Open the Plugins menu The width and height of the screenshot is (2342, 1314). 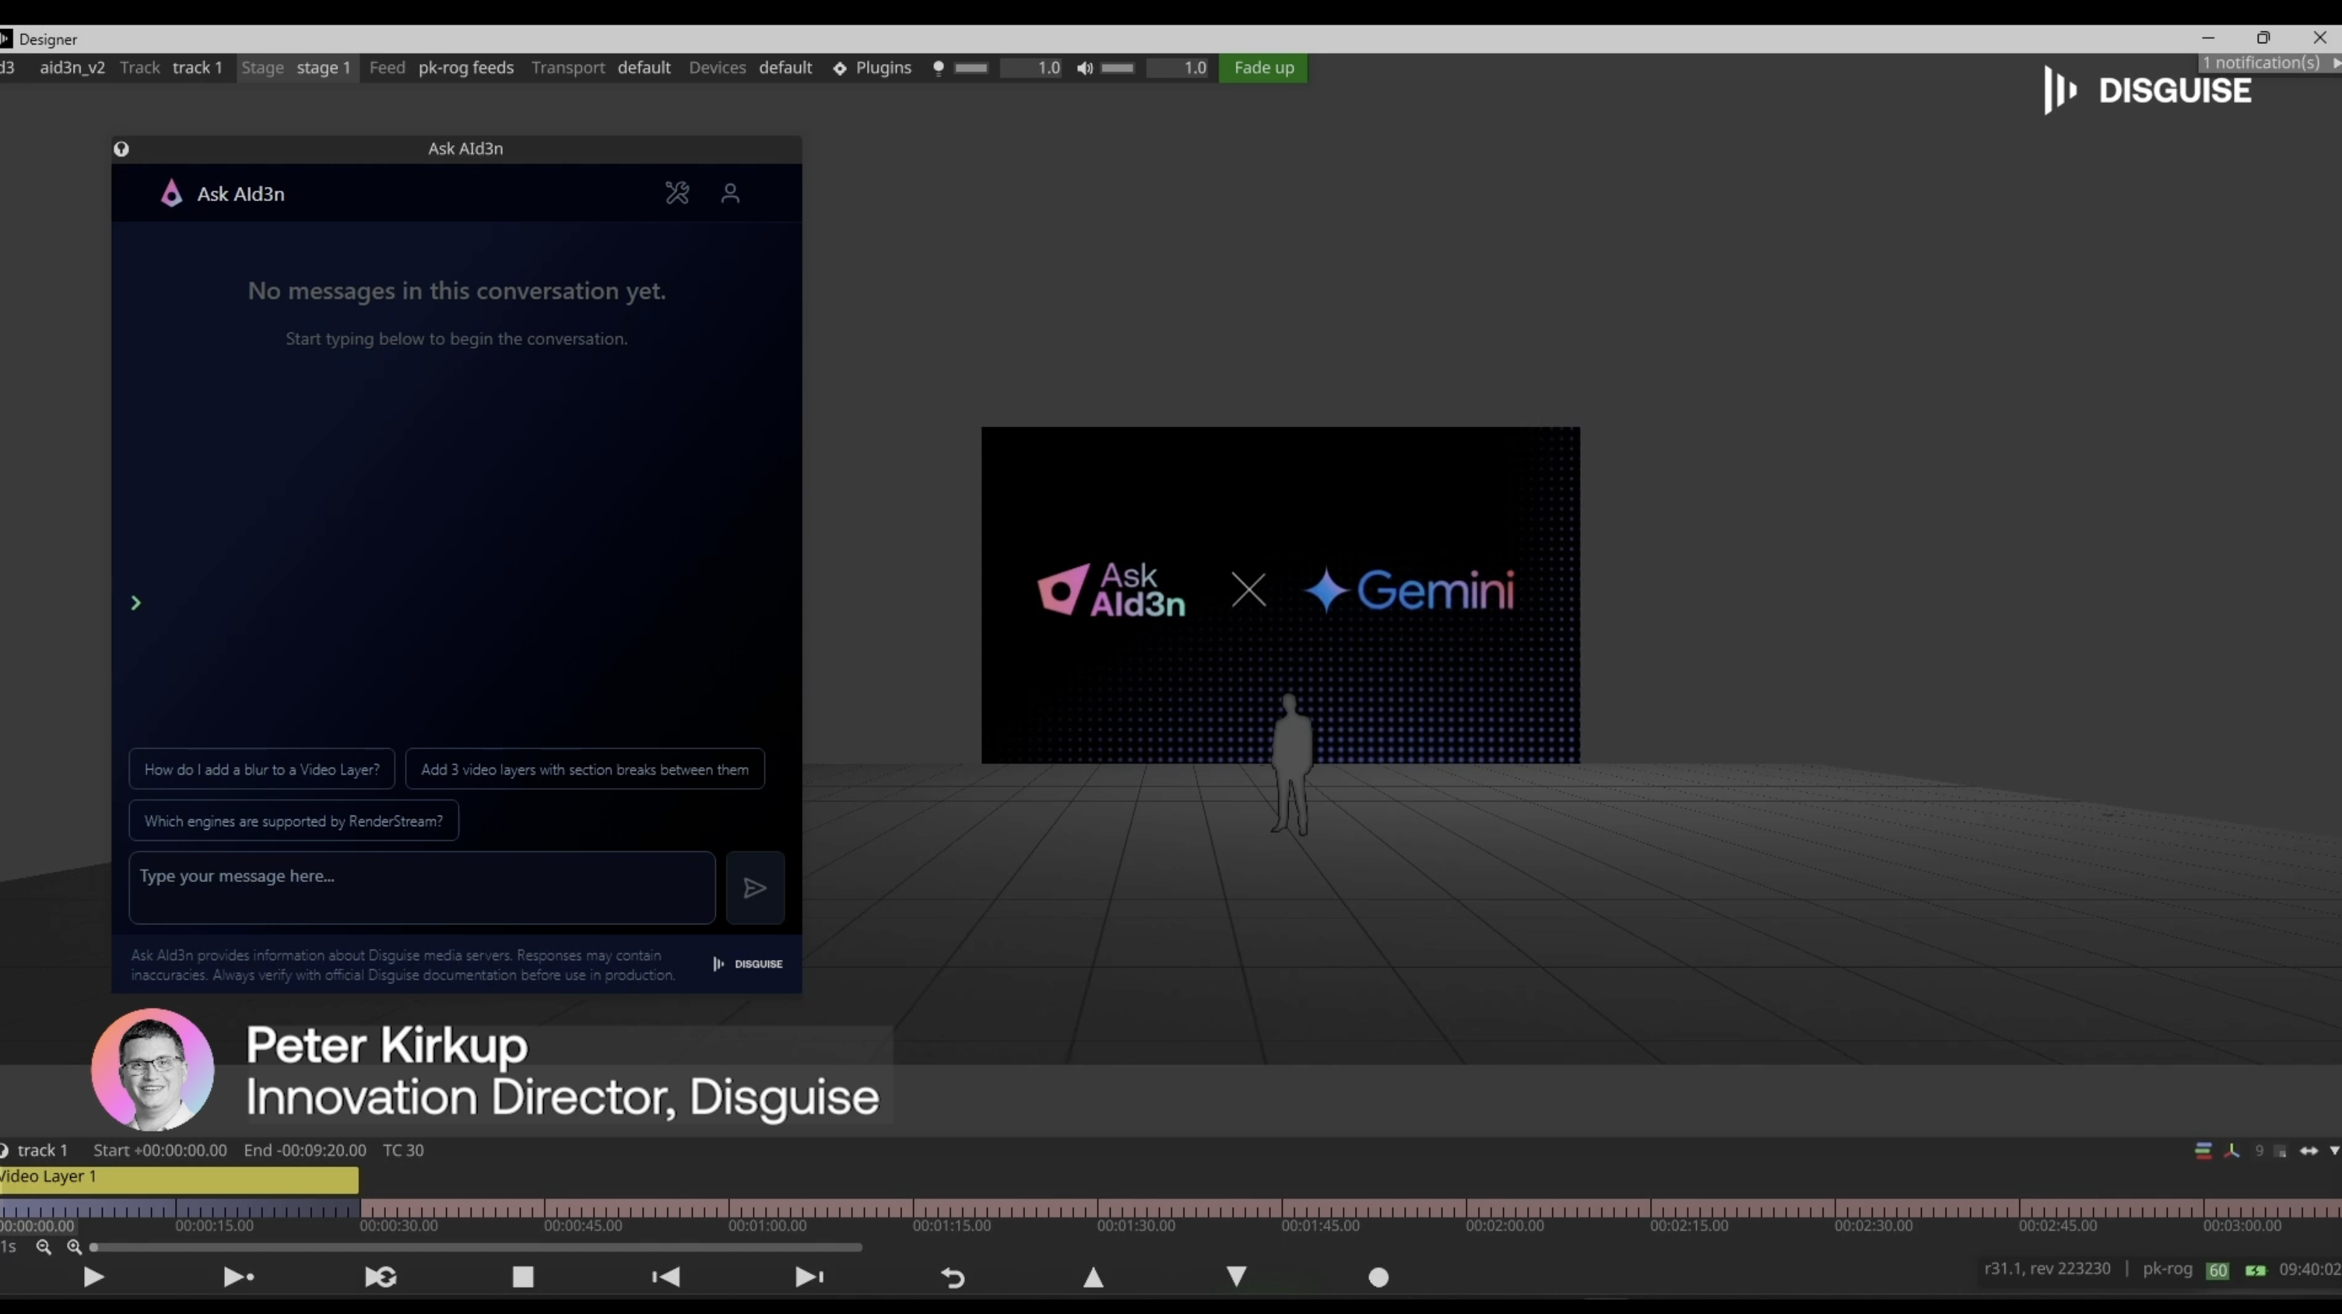tap(872, 67)
